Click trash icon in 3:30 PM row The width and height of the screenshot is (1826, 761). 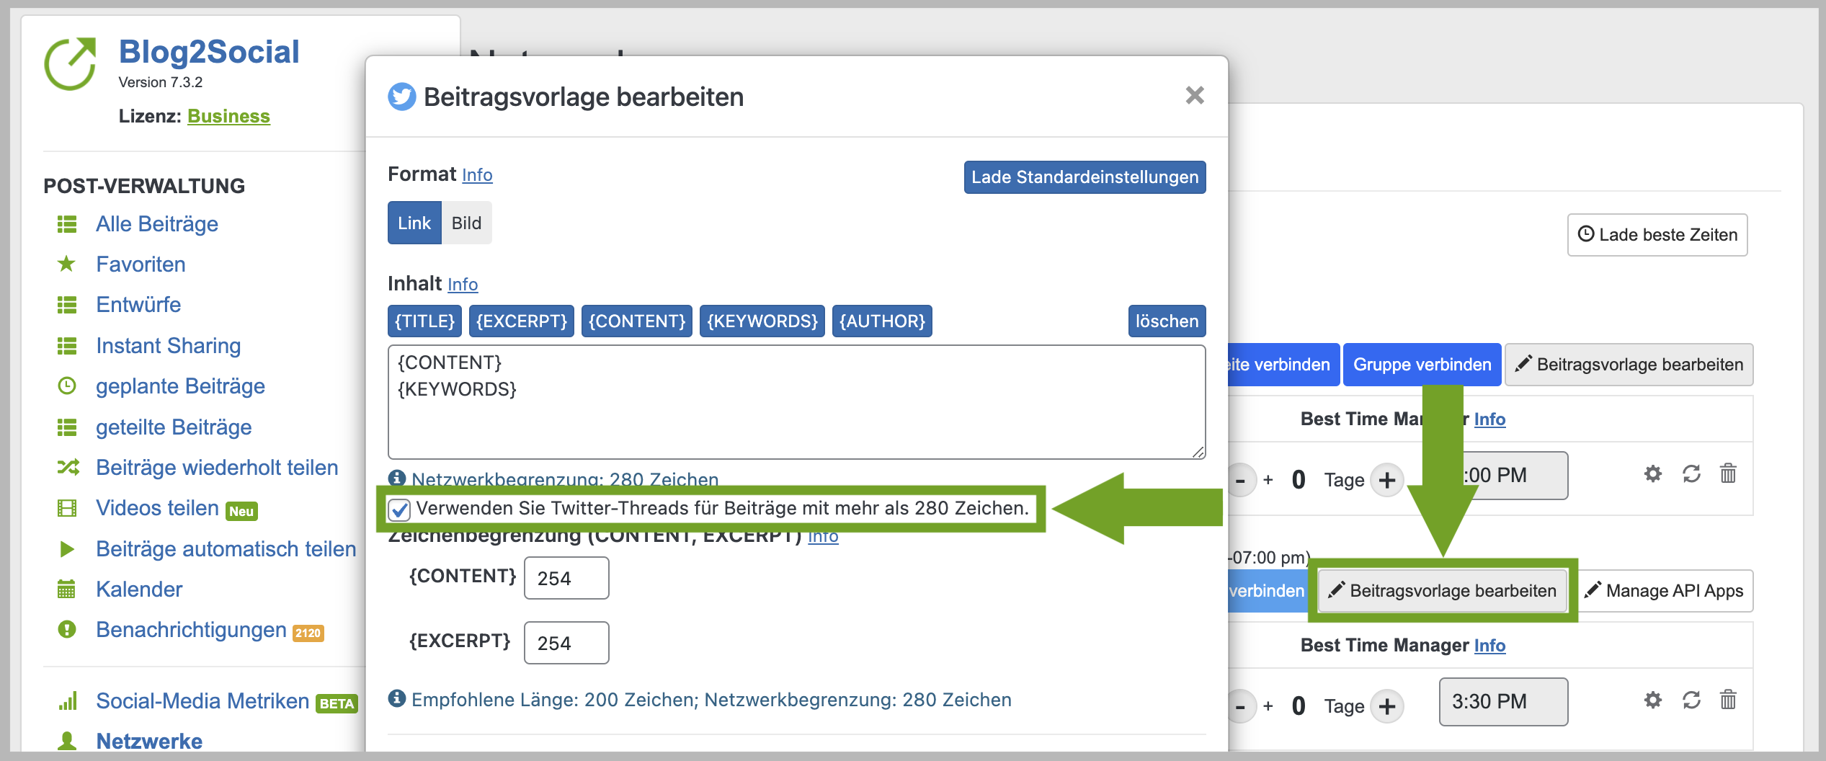1728,700
